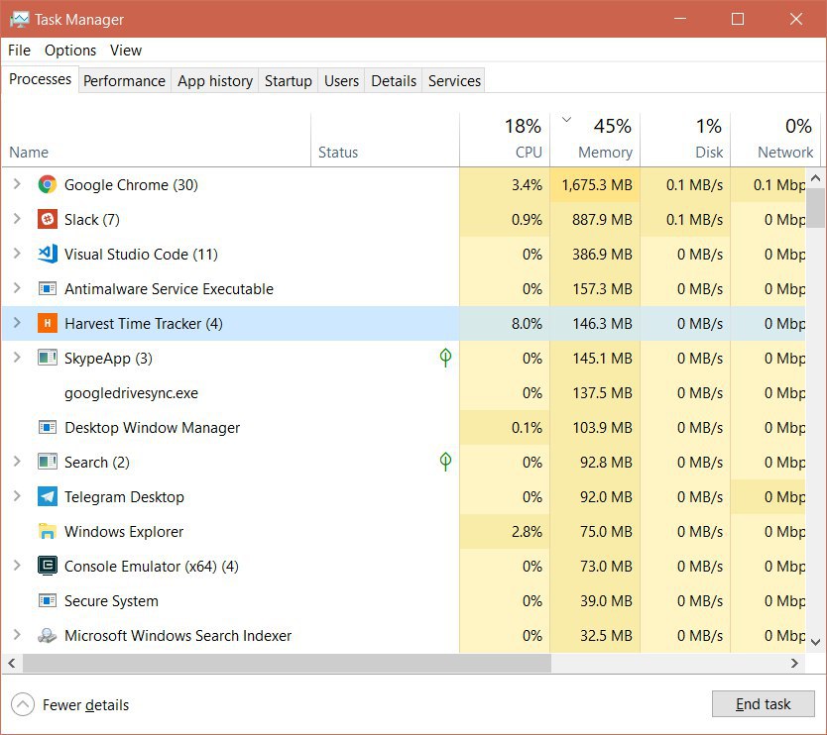Click the Visual Studio Code icon
This screenshot has width=827, height=735.
48,254
